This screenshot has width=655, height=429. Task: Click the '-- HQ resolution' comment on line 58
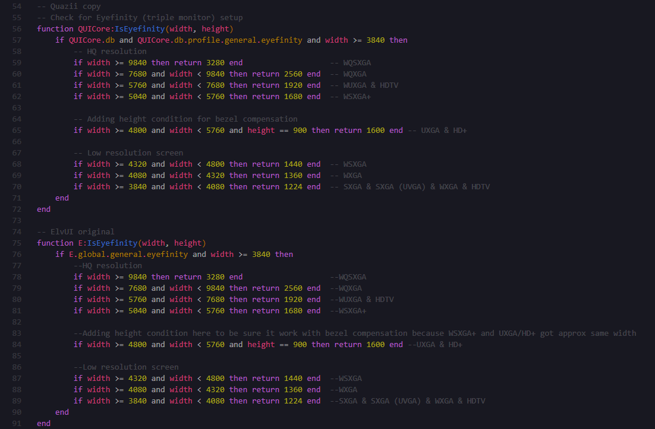[x=110, y=51]
